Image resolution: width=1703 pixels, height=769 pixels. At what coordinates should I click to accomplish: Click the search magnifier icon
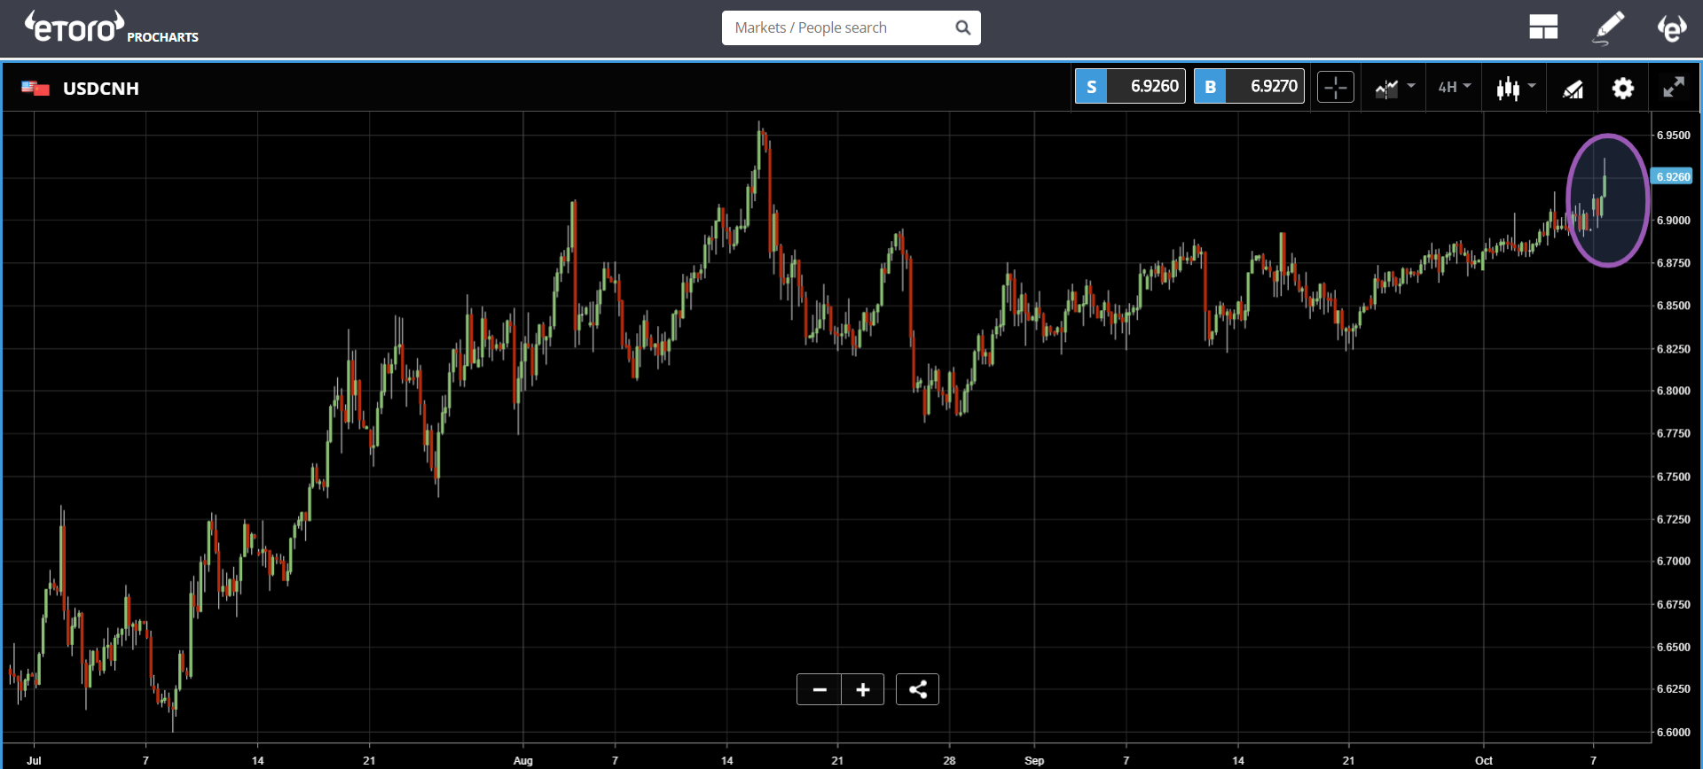click(962, 27)
